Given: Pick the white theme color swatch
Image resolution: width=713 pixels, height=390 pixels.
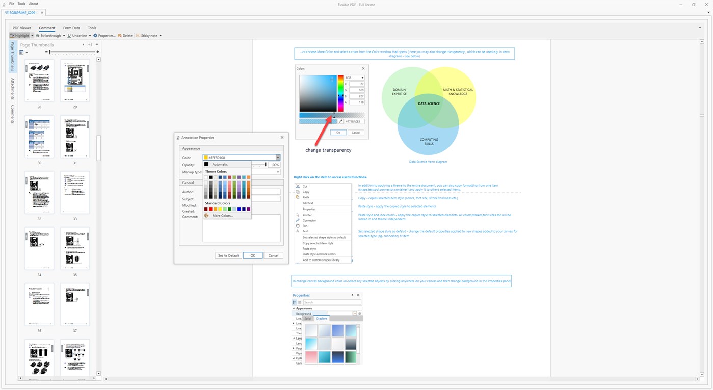Looking at the screenshot, I should point(206,177).
